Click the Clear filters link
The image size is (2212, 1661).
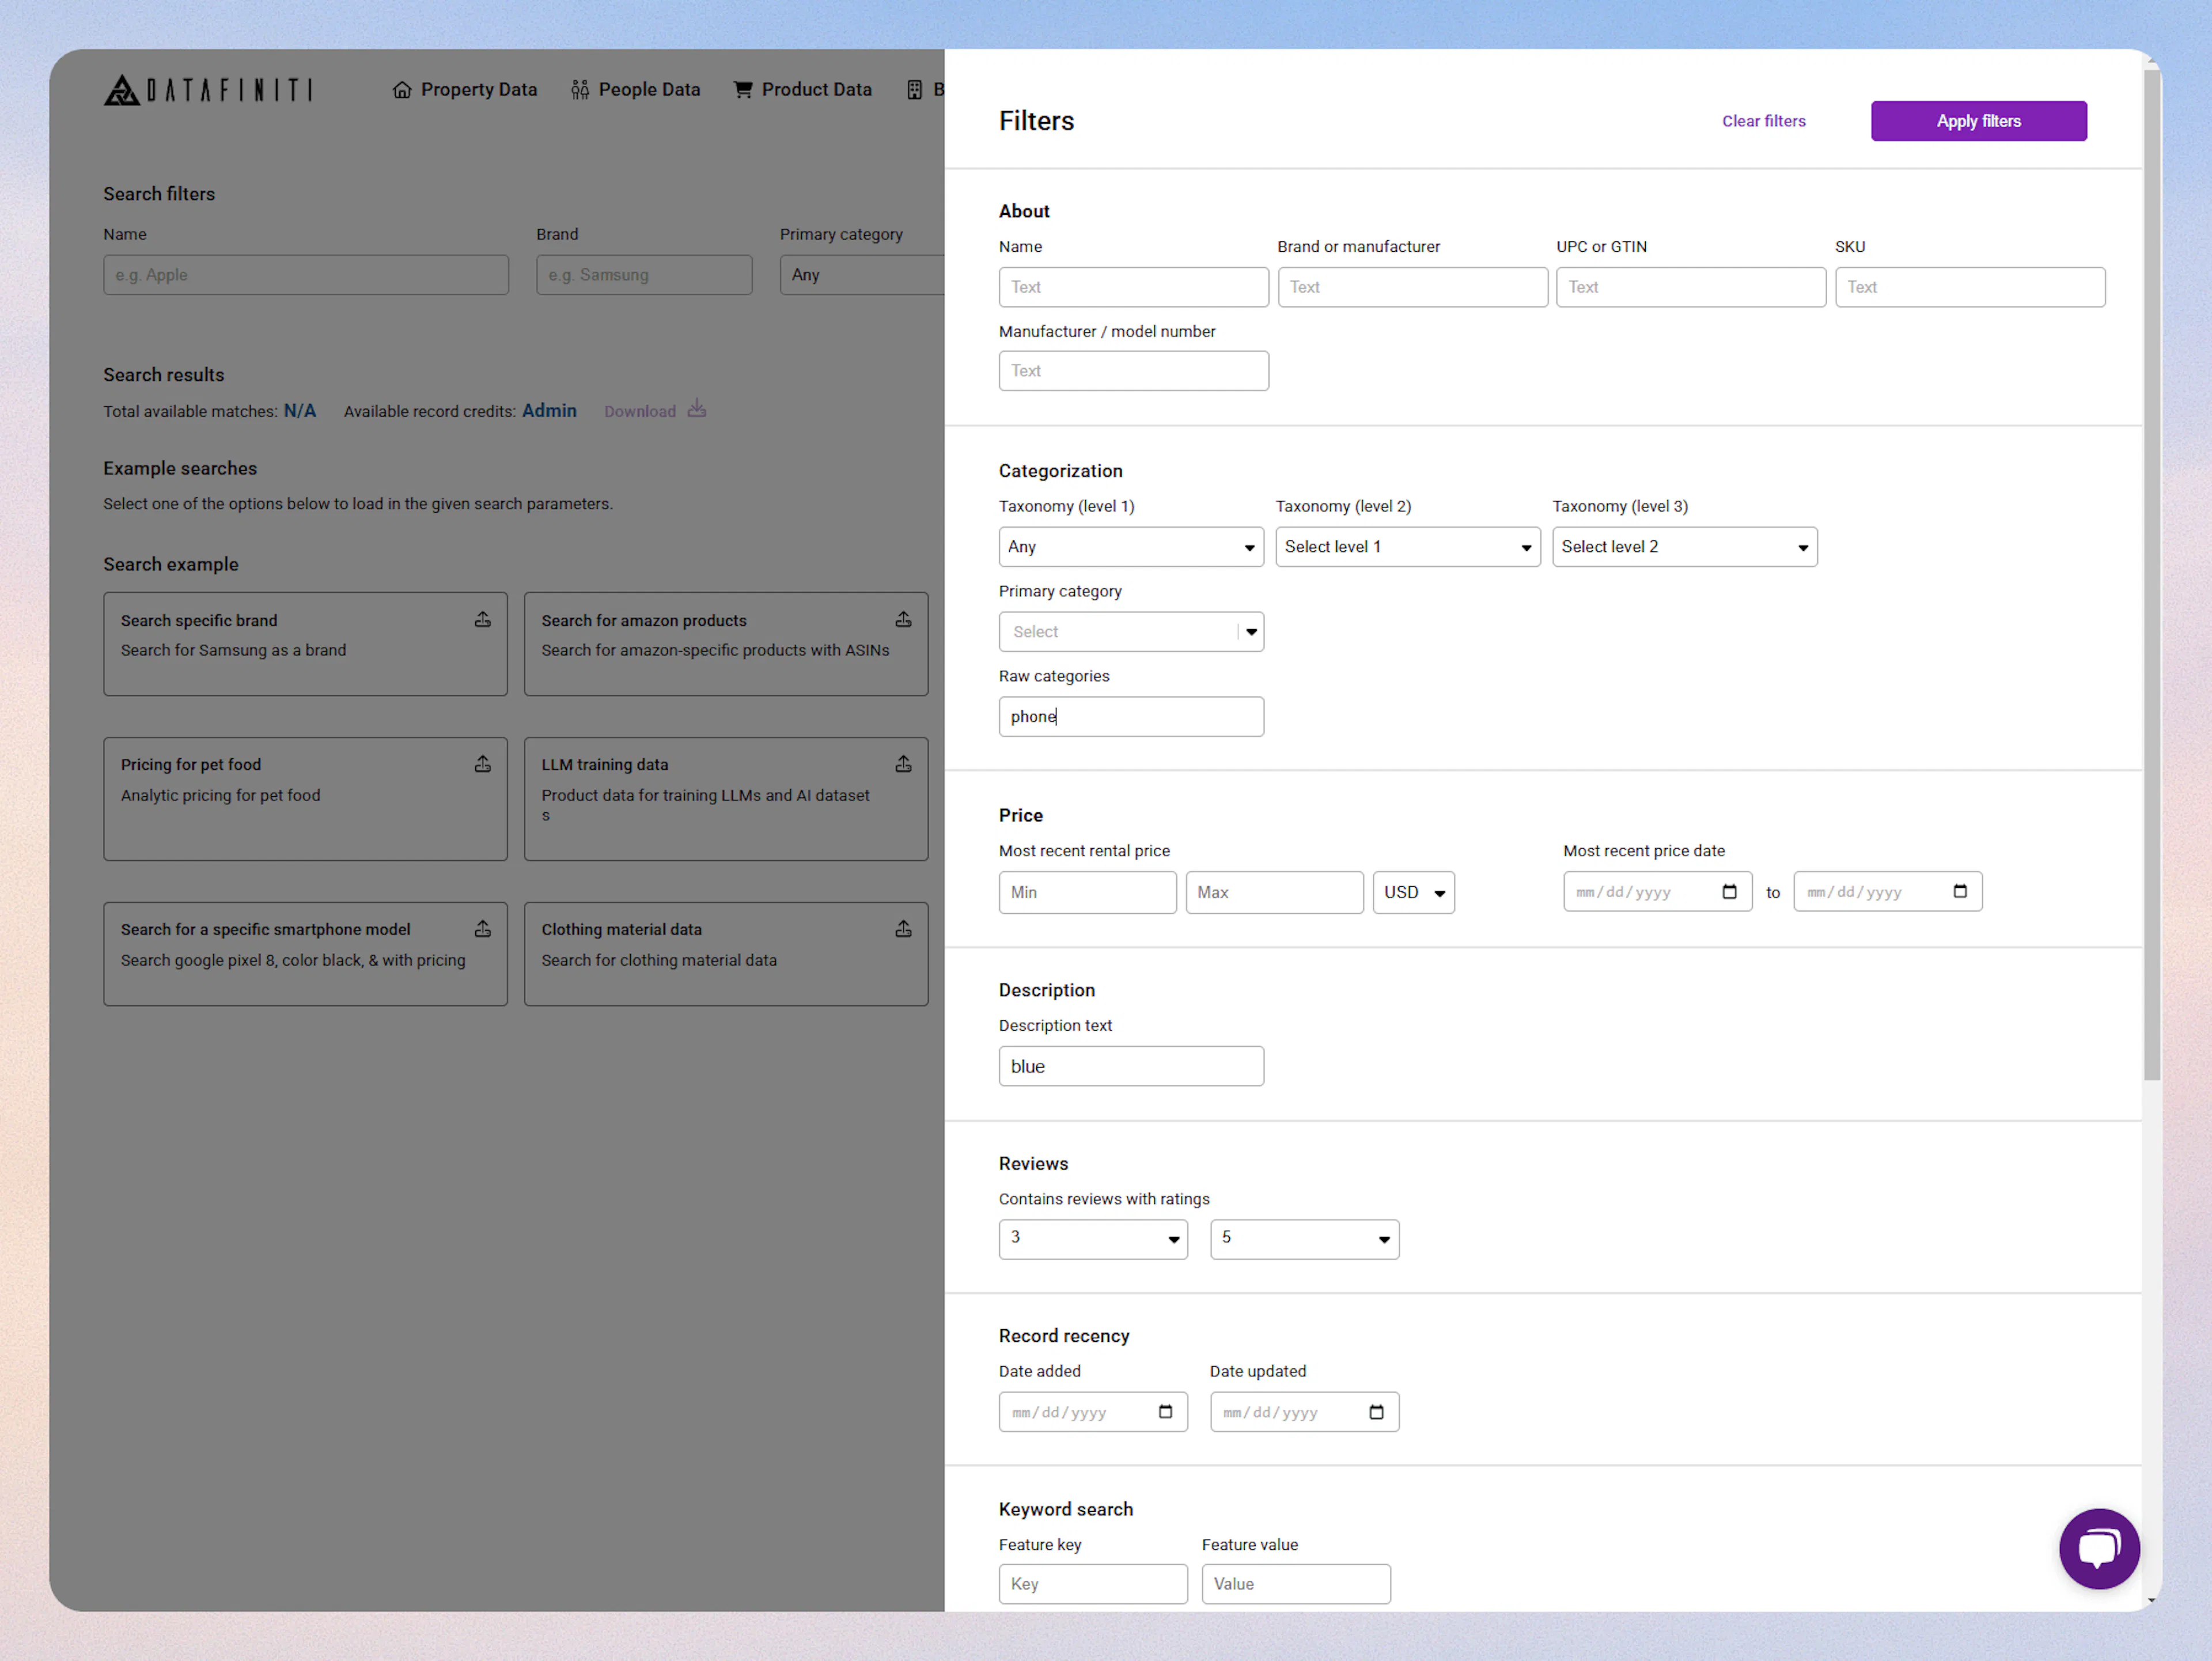point(1763,120)
